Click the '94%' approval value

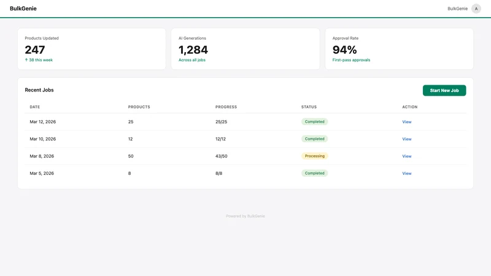pos(344,50)
